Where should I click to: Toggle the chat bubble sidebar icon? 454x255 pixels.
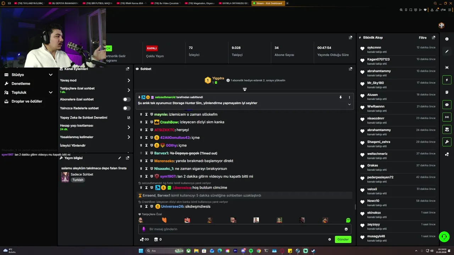tap(447, 105)
